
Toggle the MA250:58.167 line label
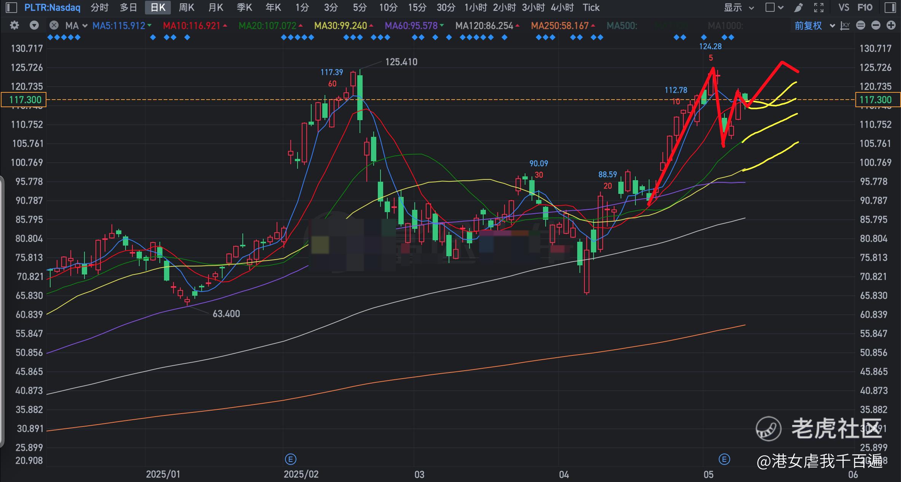[563, 25]
